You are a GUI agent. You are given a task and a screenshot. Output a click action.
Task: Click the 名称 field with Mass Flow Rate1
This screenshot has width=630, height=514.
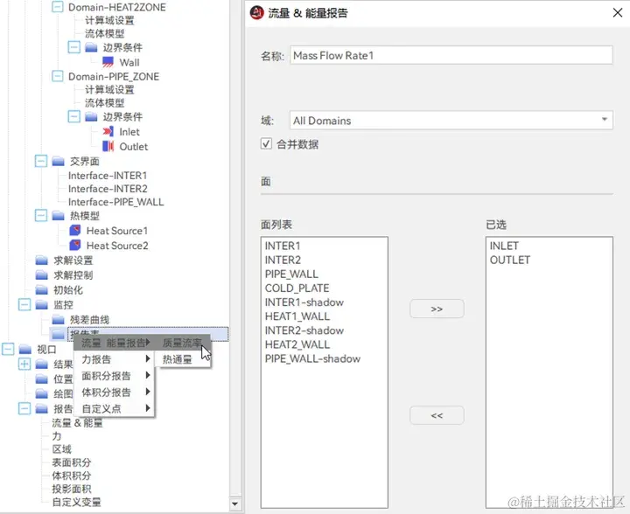pos(451,55)
